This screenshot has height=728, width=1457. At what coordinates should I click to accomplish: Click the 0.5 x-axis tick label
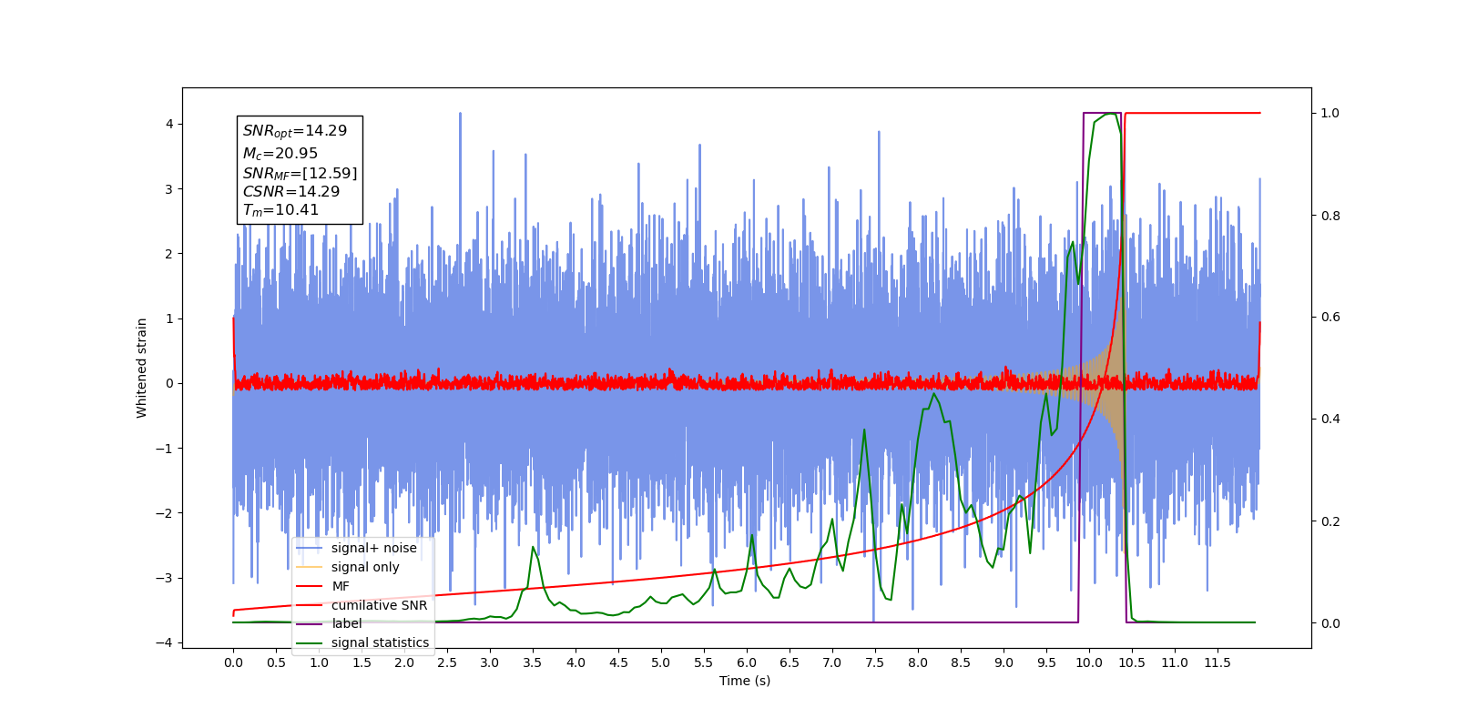point(276,662)
